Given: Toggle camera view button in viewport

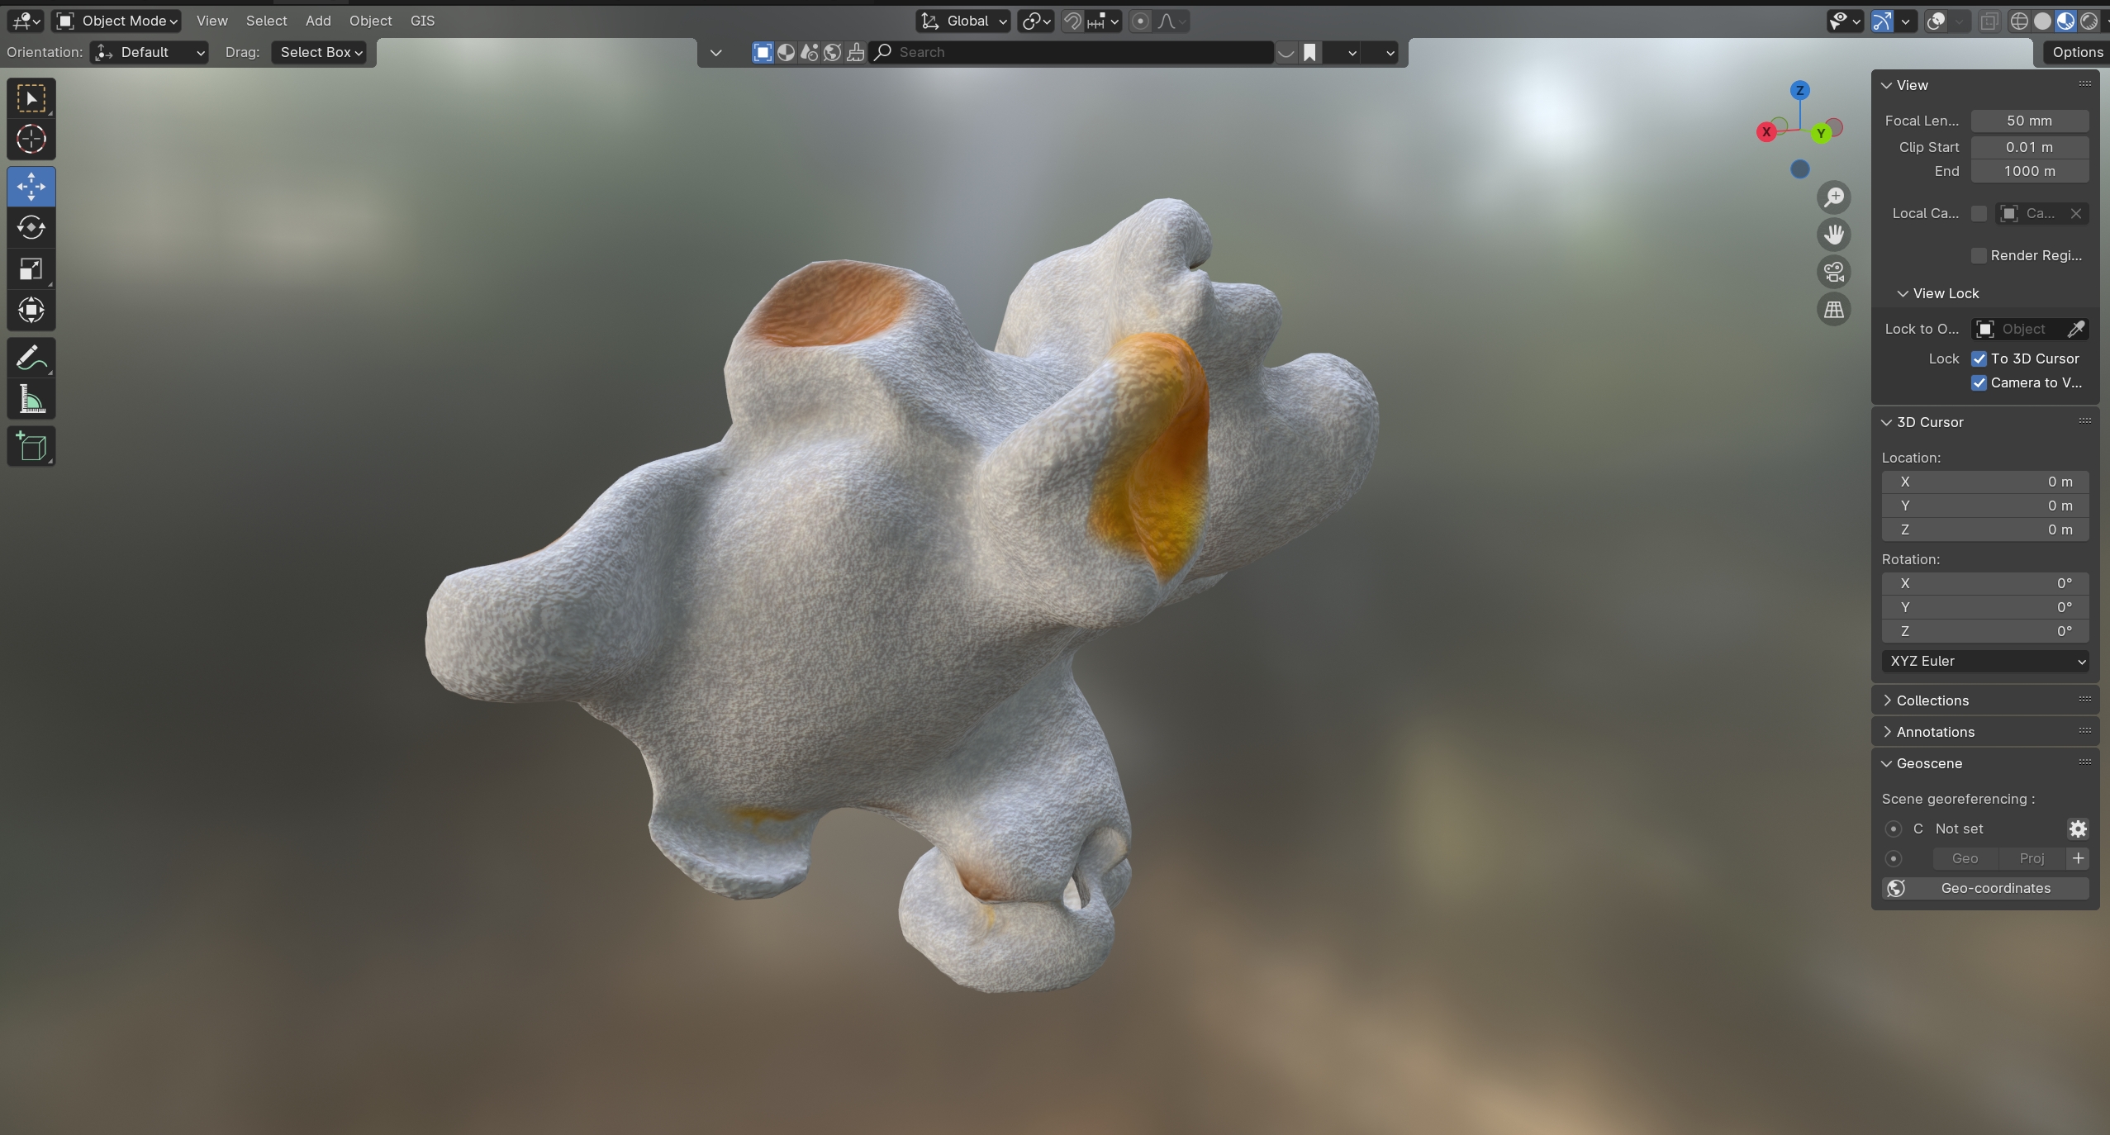Looking at the screenshot, I should (1833, 272).
